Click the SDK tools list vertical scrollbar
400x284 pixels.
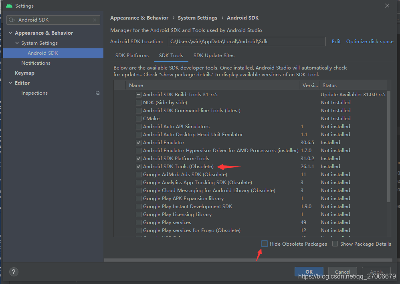tap(389, 146)
